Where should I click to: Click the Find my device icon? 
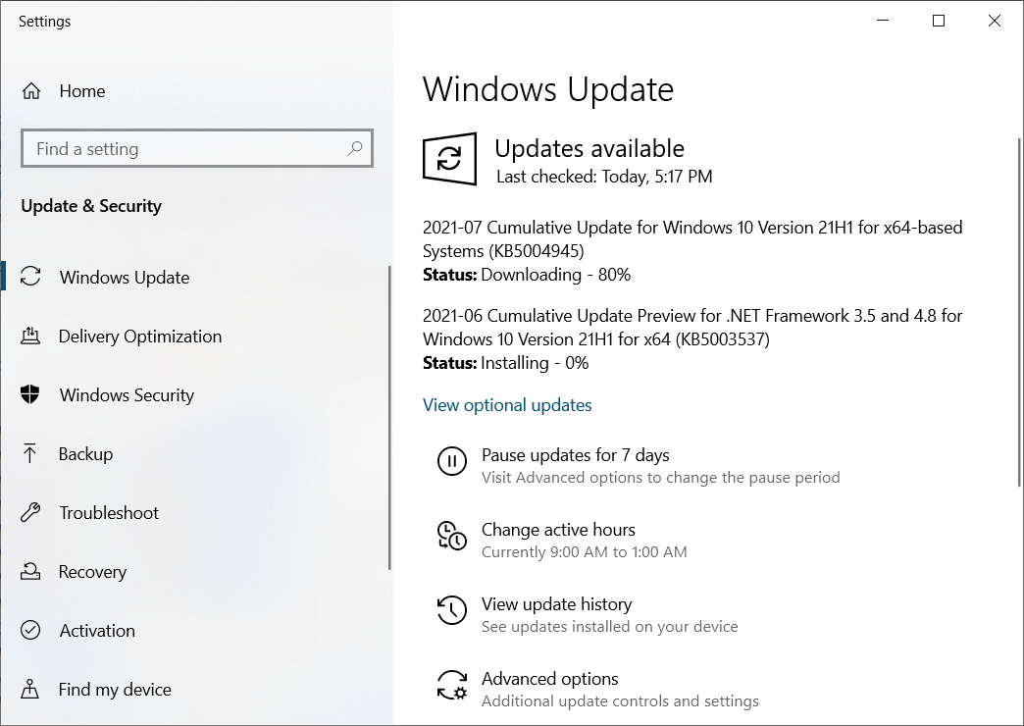30,689
